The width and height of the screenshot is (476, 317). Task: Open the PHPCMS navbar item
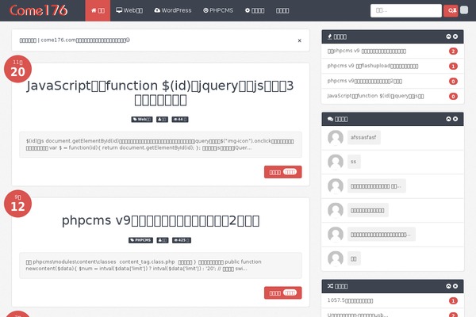(x=218, y=10)
